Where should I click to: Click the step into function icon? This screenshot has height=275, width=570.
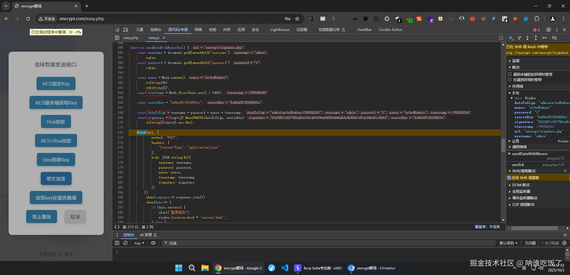point(528,38)
